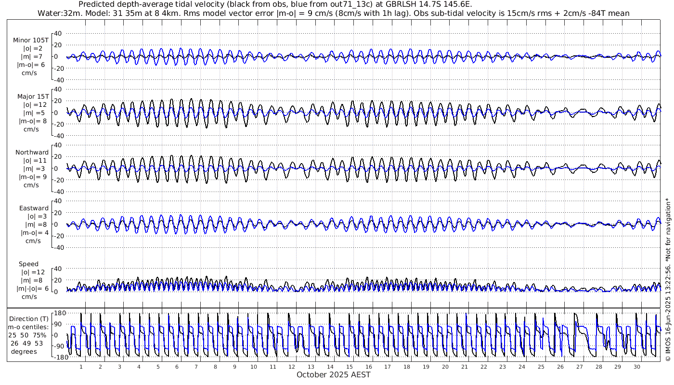Click the Direction (T) panel label

tap(30, 319)
